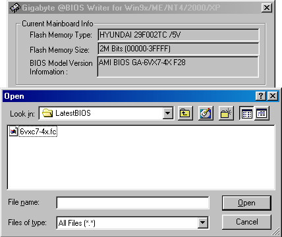Select the 6vxc7-4x.fc file icon
Viewport: 282px width, 237px height.
(x=14, y=132)
